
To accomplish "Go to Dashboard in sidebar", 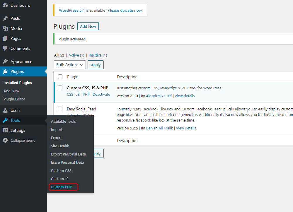I will pyautogui.click(x=21, y=5).
